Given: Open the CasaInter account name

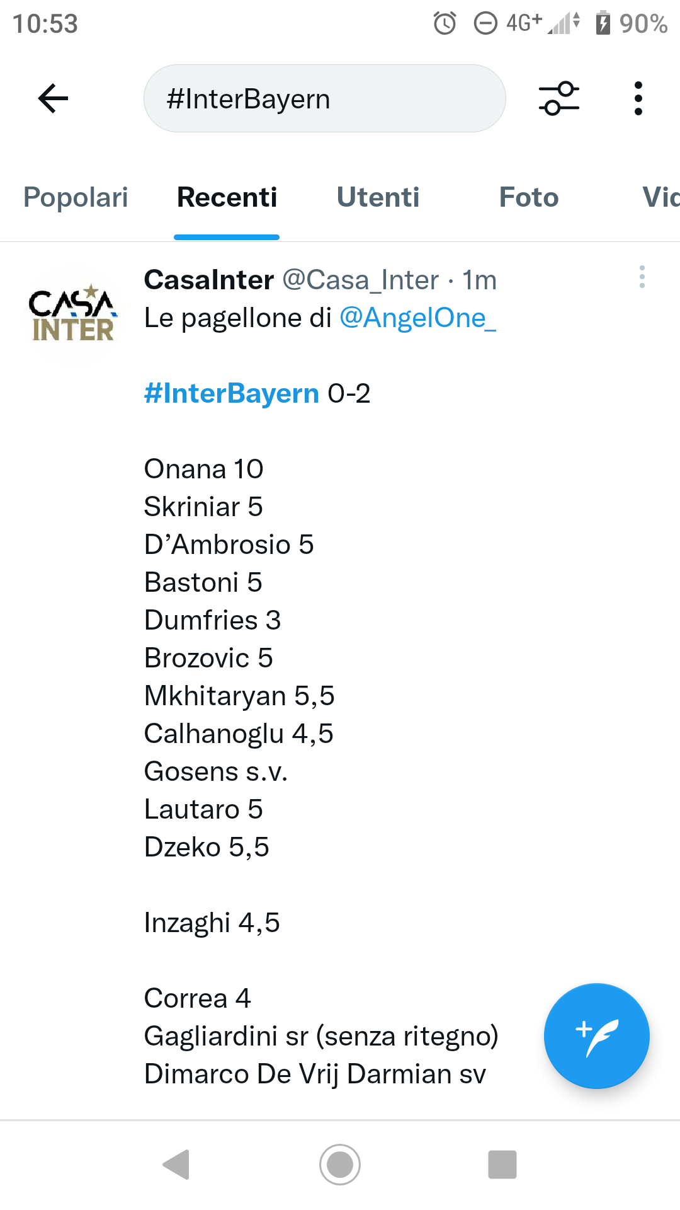Looking at the screenshot, I should (209, 280).
